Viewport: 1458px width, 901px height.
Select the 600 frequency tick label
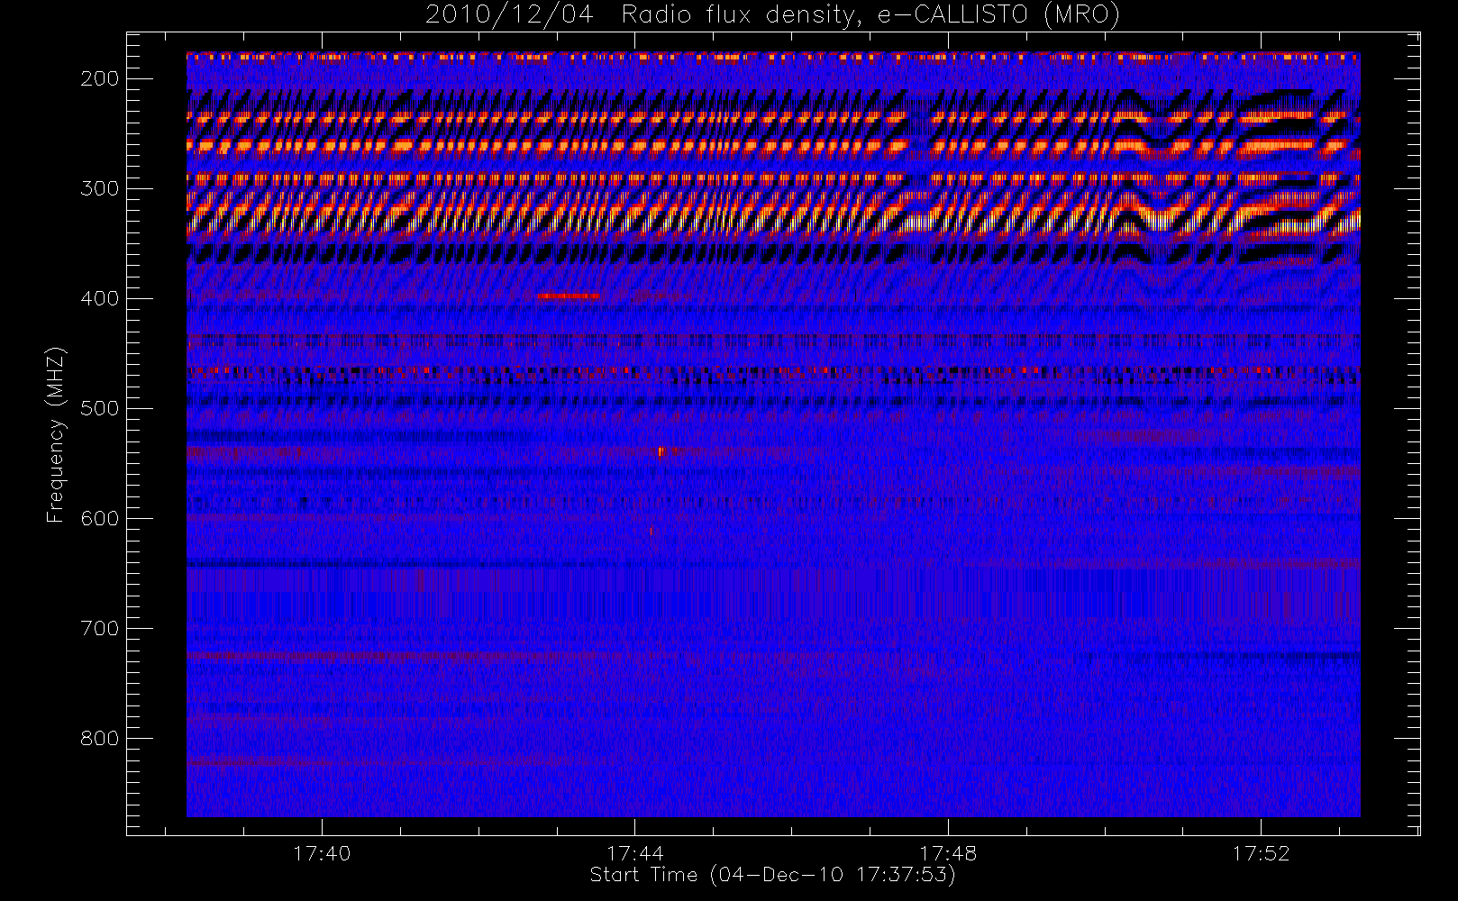click(99, 518)
